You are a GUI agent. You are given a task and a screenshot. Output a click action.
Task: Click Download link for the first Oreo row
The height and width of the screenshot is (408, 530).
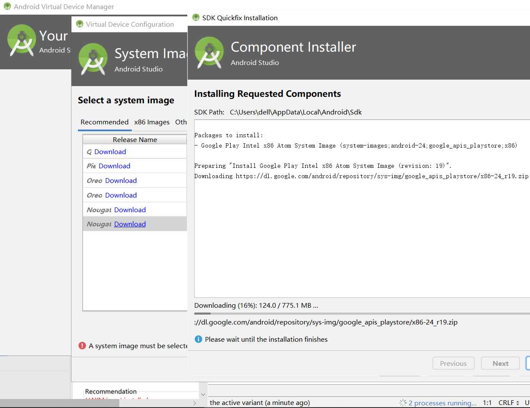pyautogui.click(x=121, y=180)
